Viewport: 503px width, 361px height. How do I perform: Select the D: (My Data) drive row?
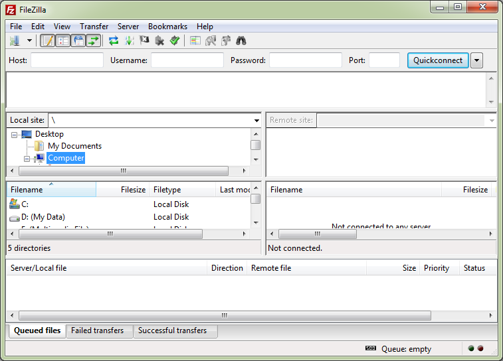(x=128, y=217)
